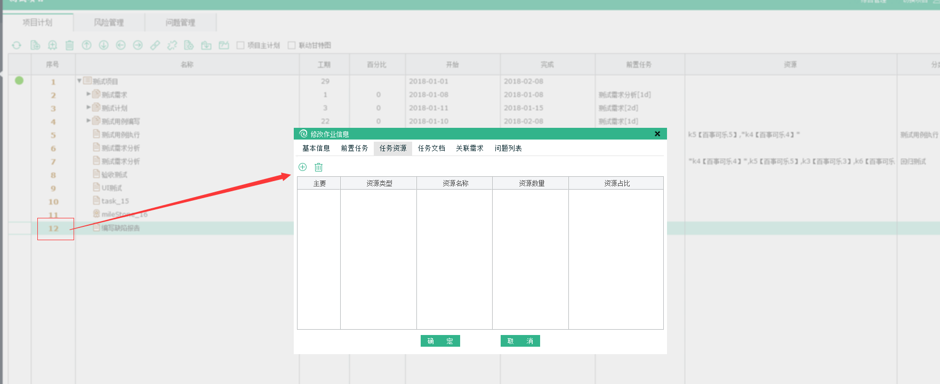Image resolution: width=940 pixels, height=384 pixels.
Task: Click the 取消 cancel button
Action: pyautogui.click(x=520, y=341)
